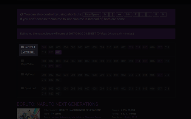Open episode 019 on Server F4

[44, 52]
